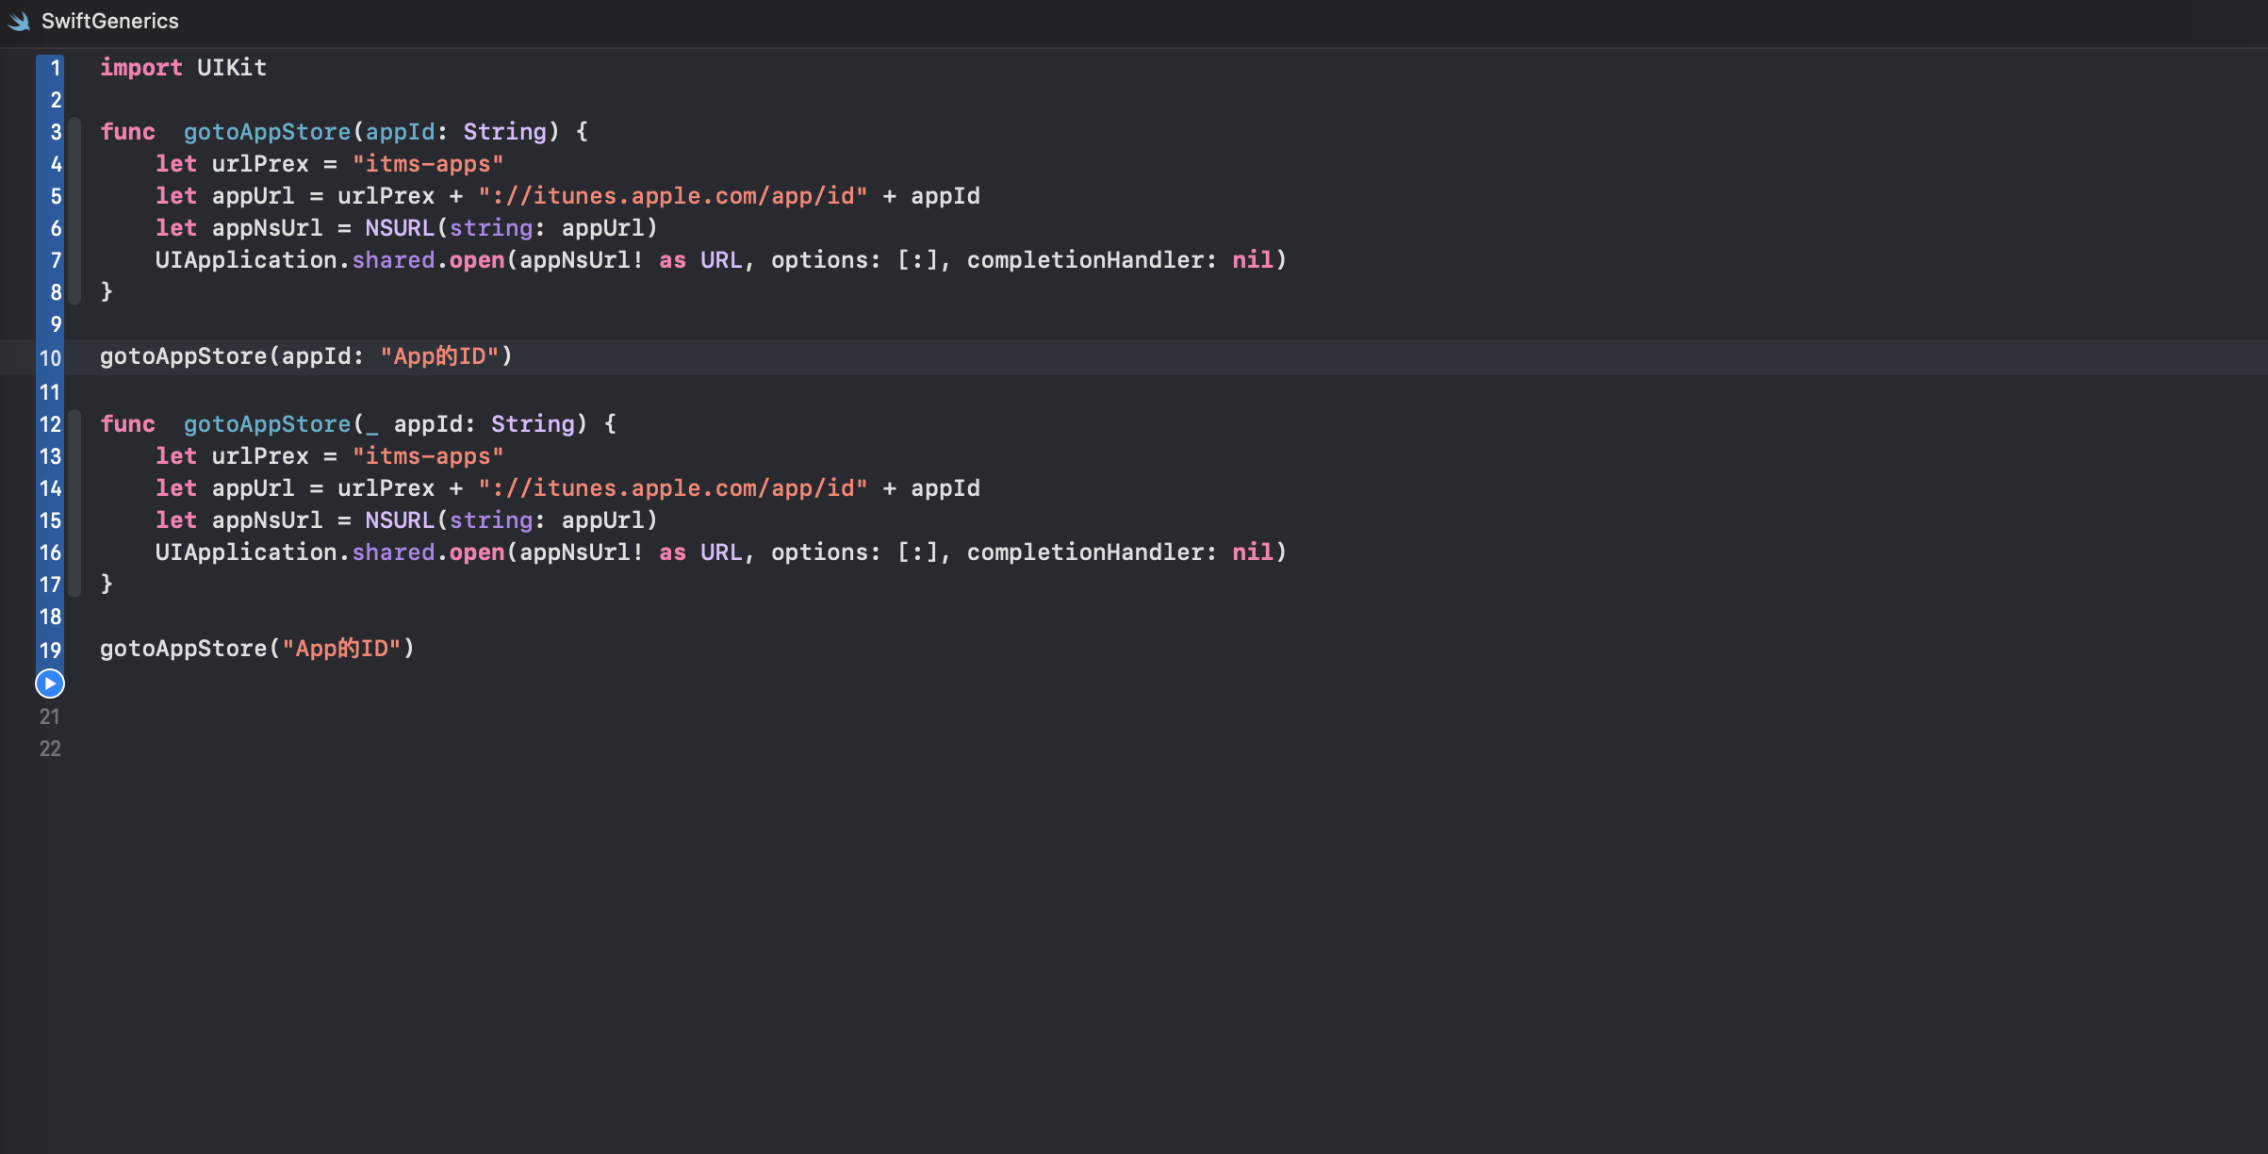This screenshot has width=2268, height=1154.
Task: Click the "App的ID" string on line 19
Action: [x=341, y=649]
